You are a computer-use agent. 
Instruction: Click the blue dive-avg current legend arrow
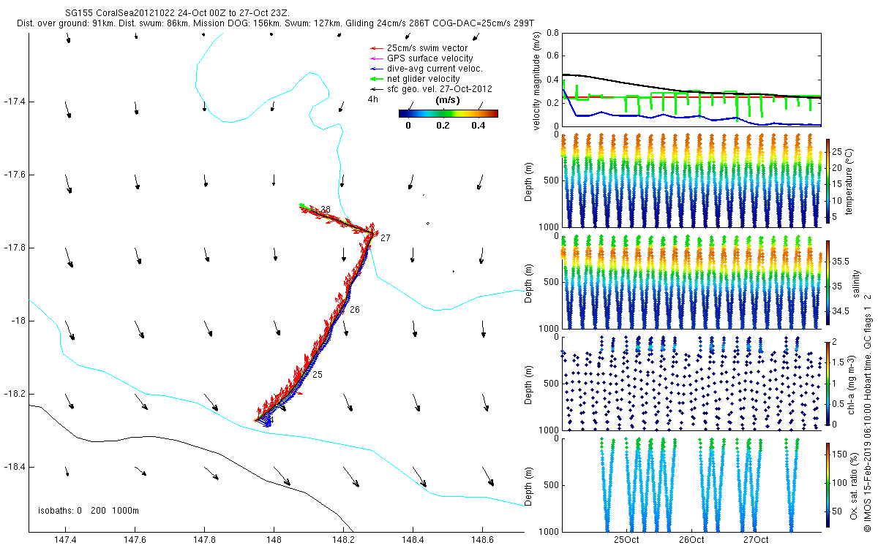pyautogui.click(x=376, y=69)
